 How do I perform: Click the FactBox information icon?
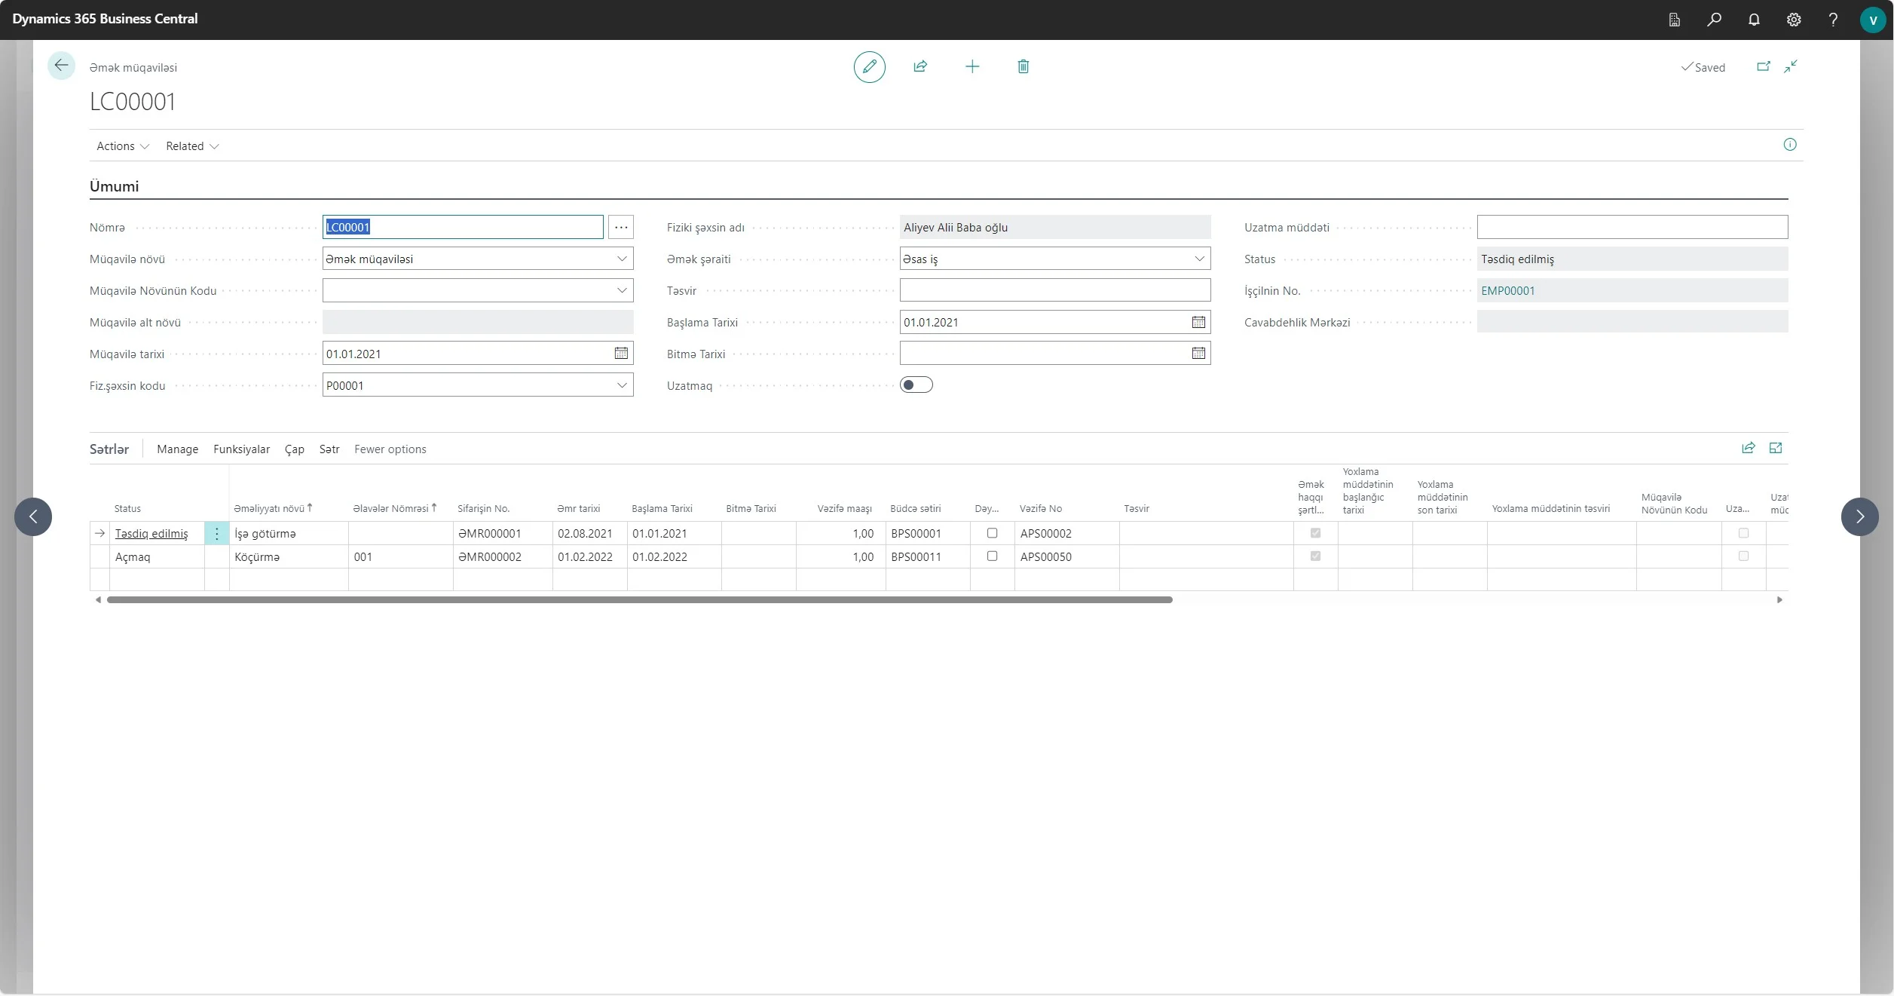click(x=1790, y=145)
